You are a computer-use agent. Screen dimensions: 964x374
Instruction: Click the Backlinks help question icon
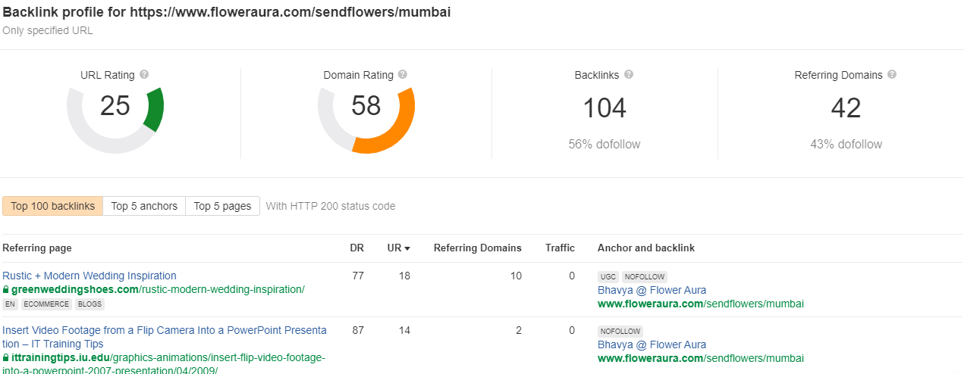[629, 75]
